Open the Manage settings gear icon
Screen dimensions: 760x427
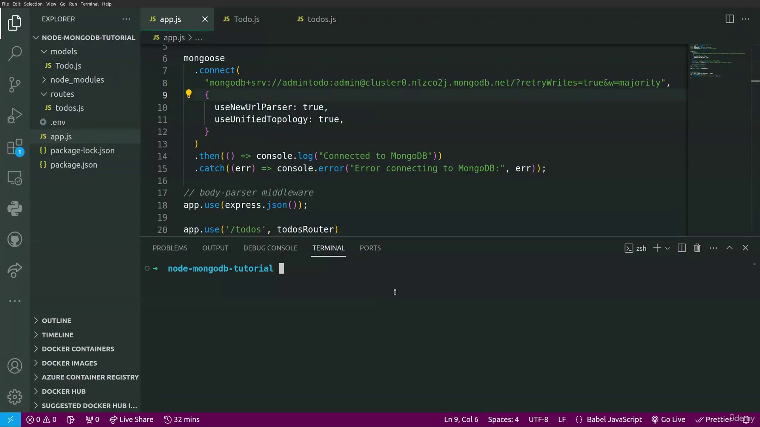pos(15,397)
